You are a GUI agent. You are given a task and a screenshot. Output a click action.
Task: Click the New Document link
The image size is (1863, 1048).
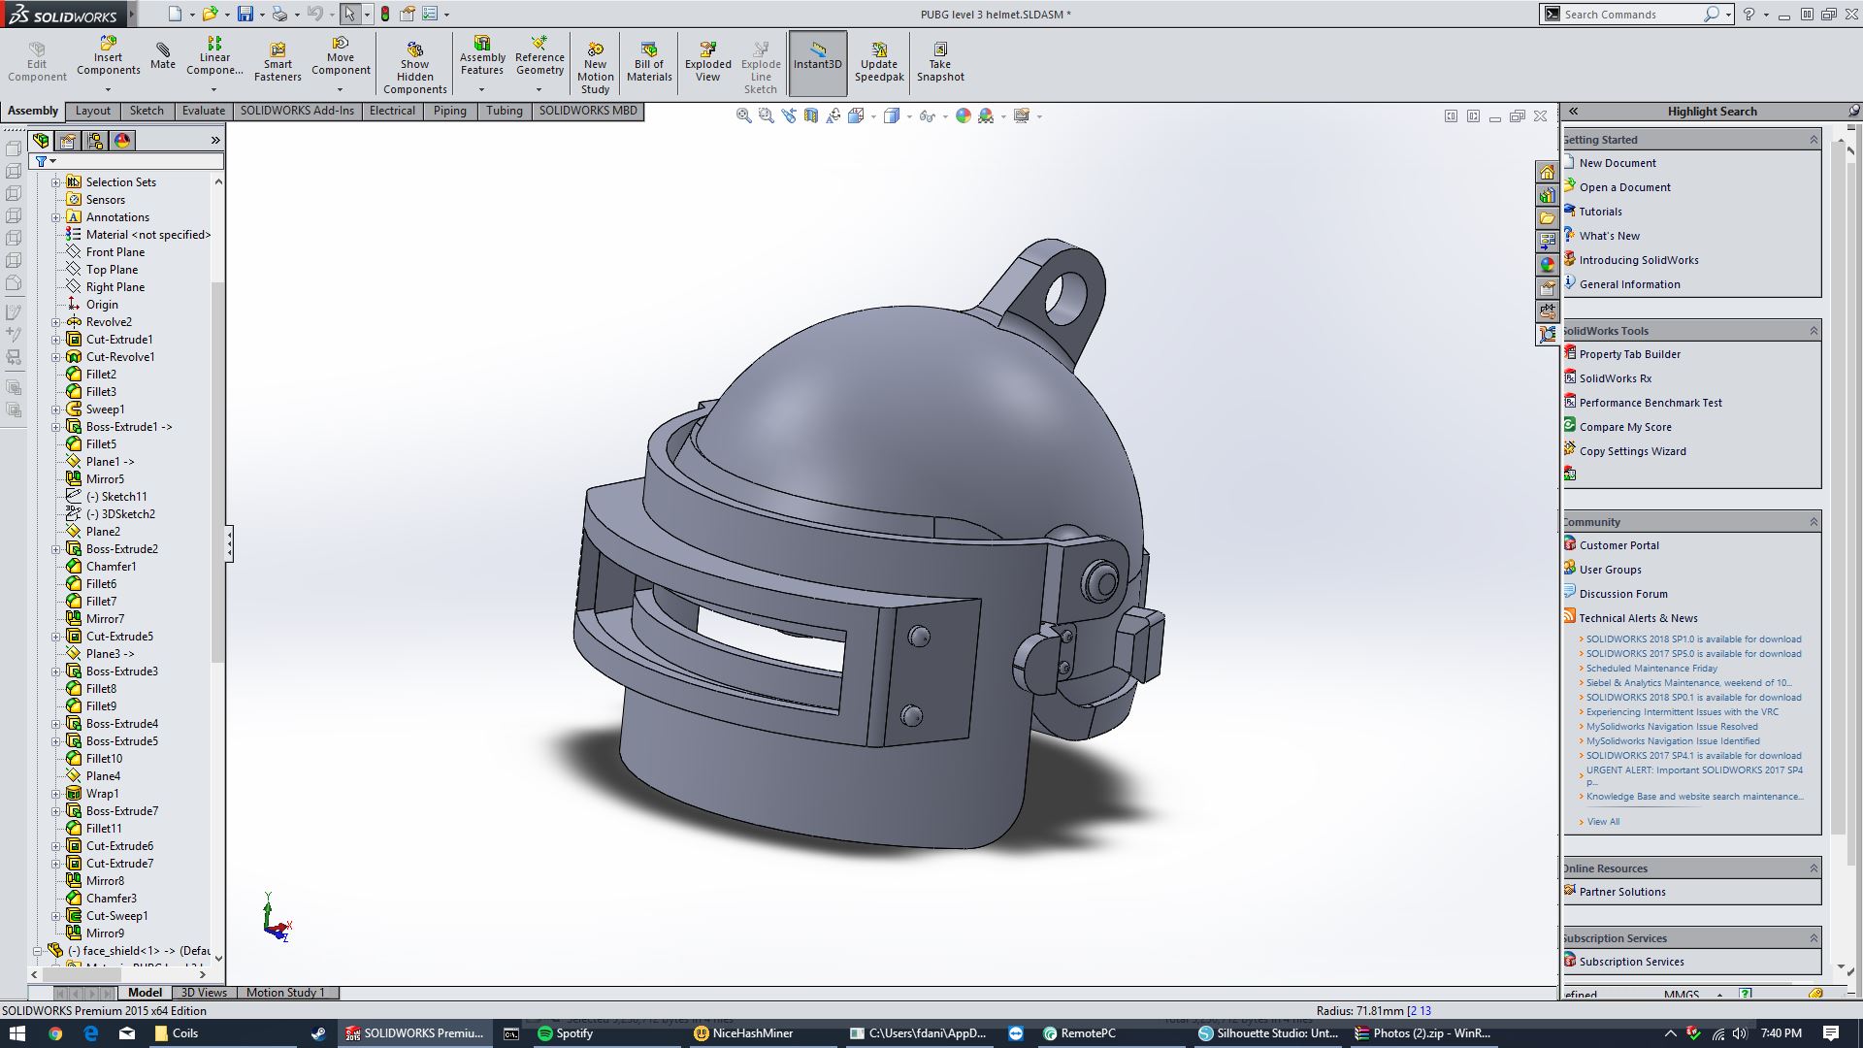pyautogui.click(x=1618, y=163)
